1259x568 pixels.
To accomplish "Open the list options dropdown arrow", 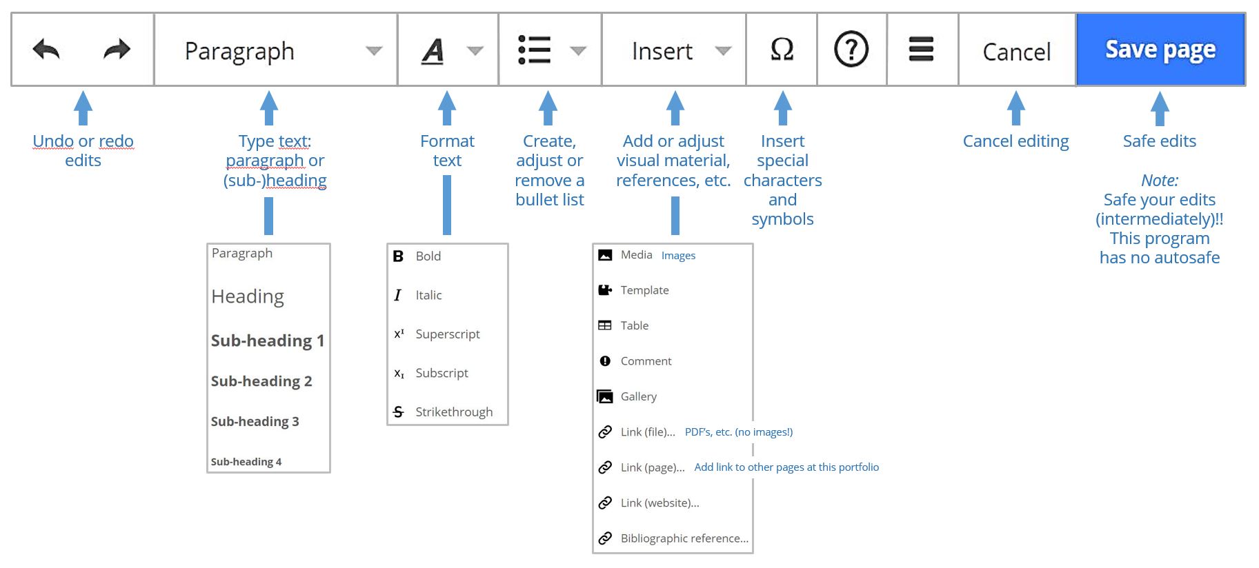I will pos(578,50).
